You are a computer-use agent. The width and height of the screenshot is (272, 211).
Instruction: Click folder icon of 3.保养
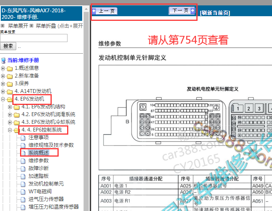point(10,84)
